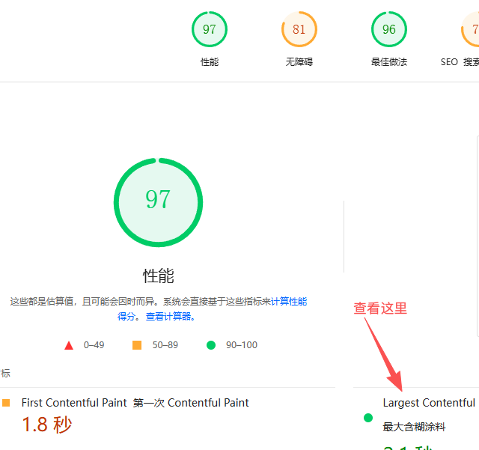Click the green circle 90–100 legend icon
This screenshot has height=450, width=479.
(211, 345)
